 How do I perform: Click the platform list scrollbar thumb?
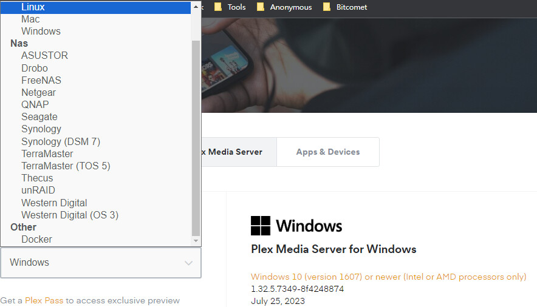click(196, 138)
